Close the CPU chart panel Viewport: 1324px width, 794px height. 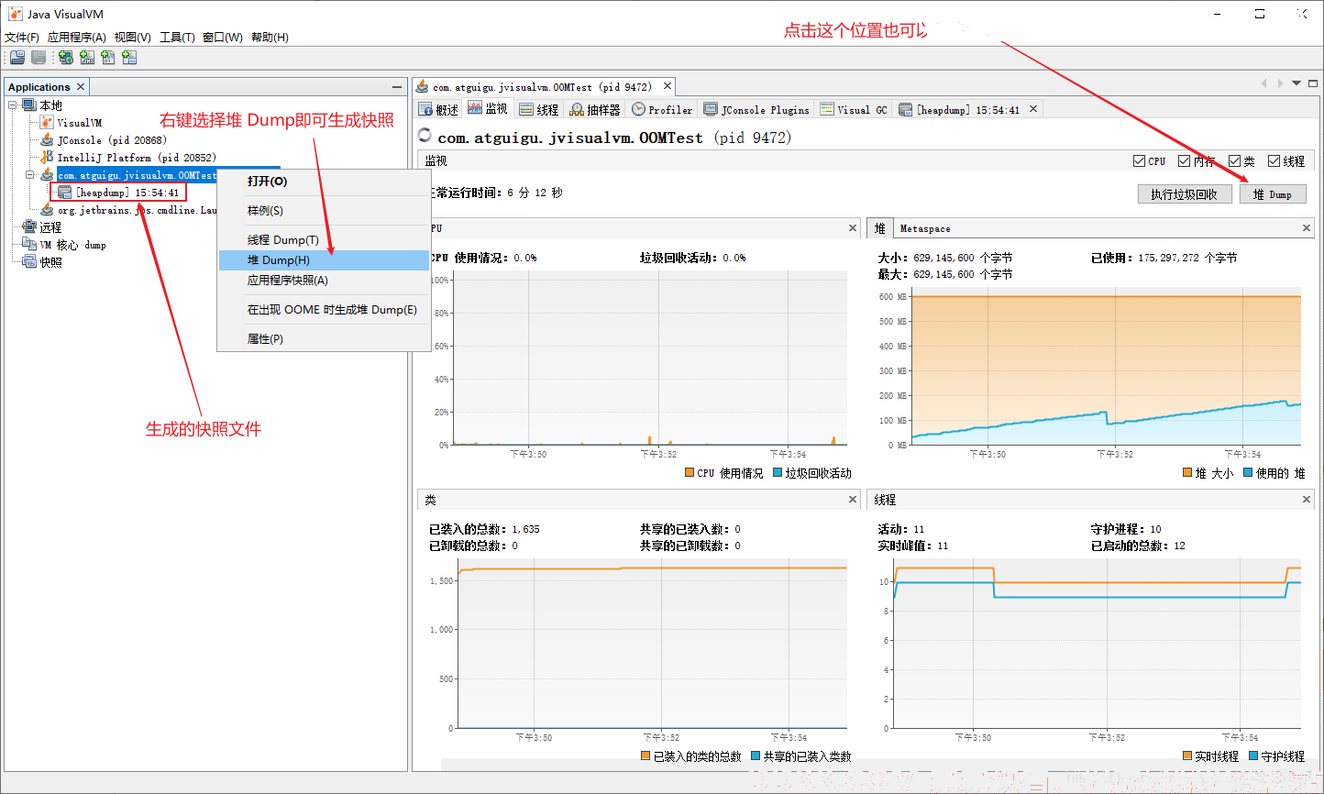(853, 228)
